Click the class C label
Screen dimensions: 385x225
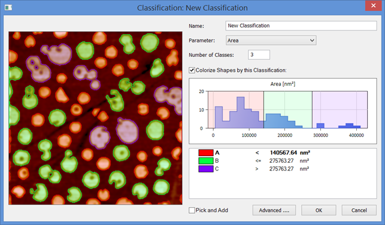click(217, 169)
